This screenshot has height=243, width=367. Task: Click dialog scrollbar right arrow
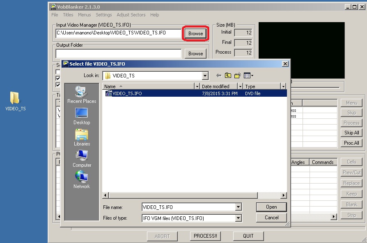284,195
